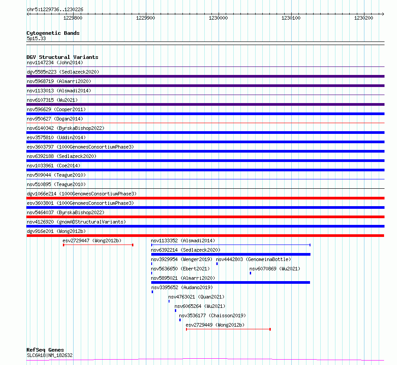The image size is (397, 365).
Task: Open nsv4763021 (Quan2021) label
Action: (x=196, y=297)
